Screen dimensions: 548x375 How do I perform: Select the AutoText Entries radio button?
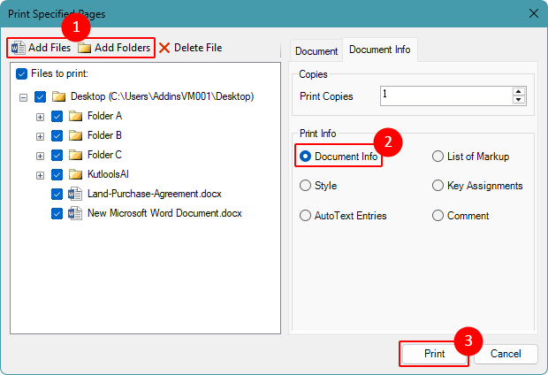[306, 216]
